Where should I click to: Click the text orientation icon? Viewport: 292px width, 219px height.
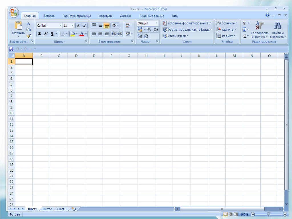(x=115, y=25)
